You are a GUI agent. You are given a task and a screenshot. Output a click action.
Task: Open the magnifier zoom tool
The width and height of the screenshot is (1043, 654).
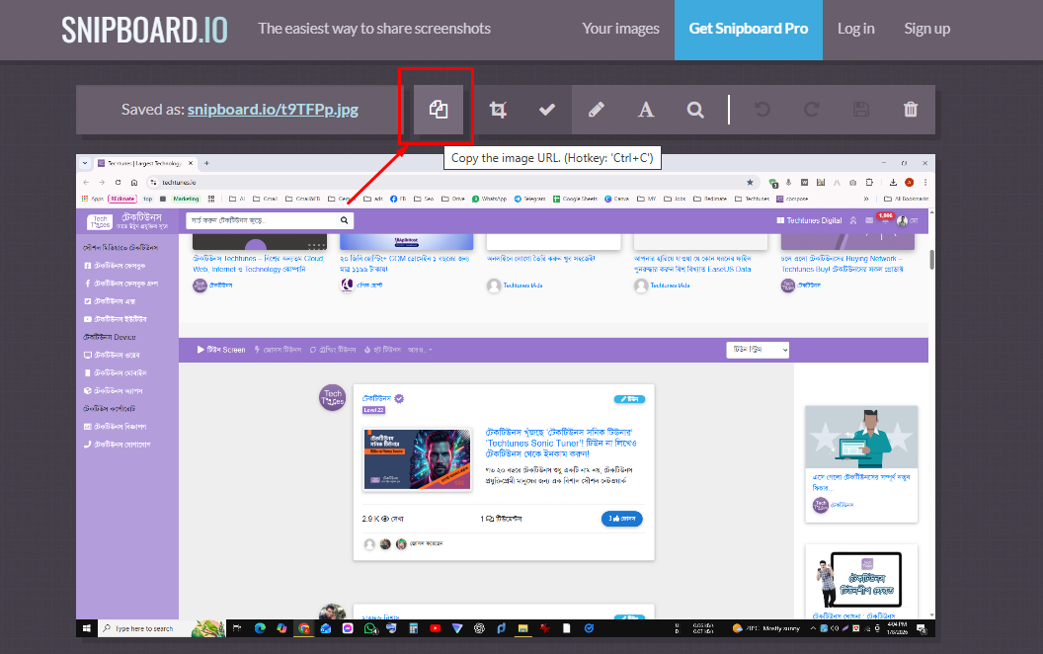(x=695, y=110)
